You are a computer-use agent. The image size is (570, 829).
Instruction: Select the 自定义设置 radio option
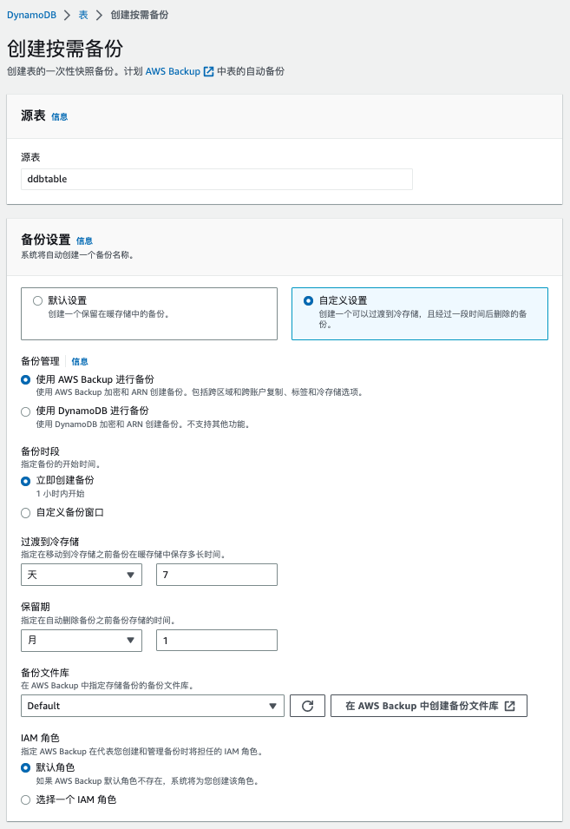[309, 301]
